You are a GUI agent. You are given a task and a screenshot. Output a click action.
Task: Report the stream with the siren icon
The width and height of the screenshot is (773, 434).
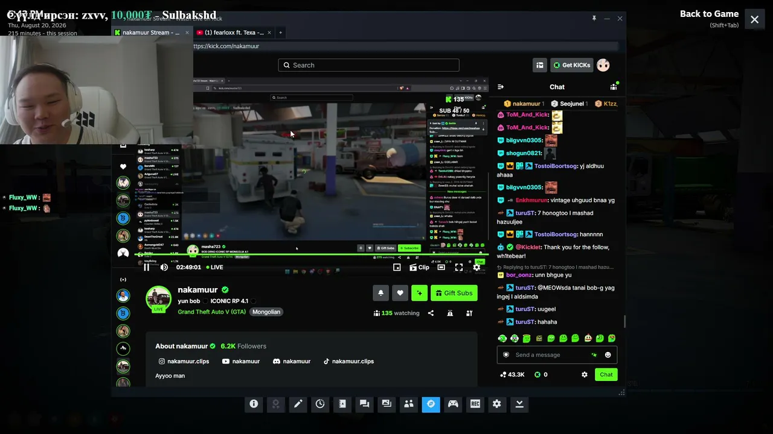(450, 313)
